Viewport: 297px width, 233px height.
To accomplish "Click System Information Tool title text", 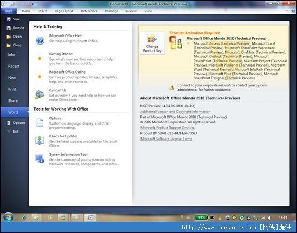I will click(68, 155).
